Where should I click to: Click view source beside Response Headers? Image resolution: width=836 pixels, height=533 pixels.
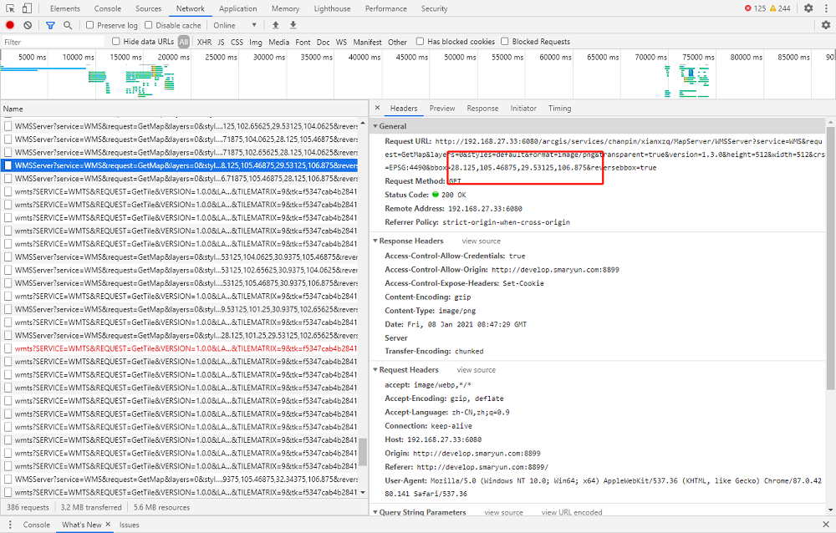coord(482,241)
